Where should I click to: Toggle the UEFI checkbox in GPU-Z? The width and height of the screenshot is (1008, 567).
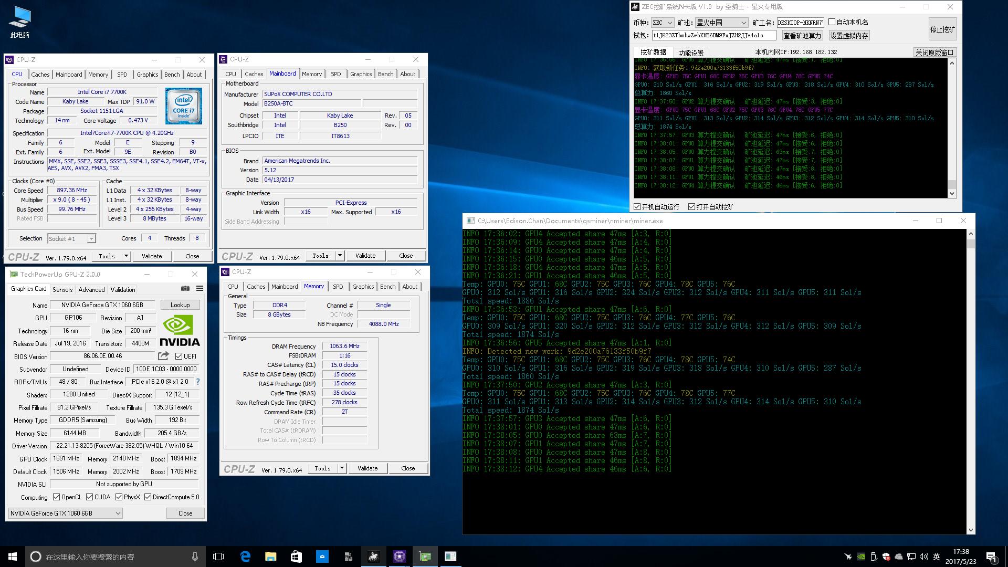click(x=179, y=356)
